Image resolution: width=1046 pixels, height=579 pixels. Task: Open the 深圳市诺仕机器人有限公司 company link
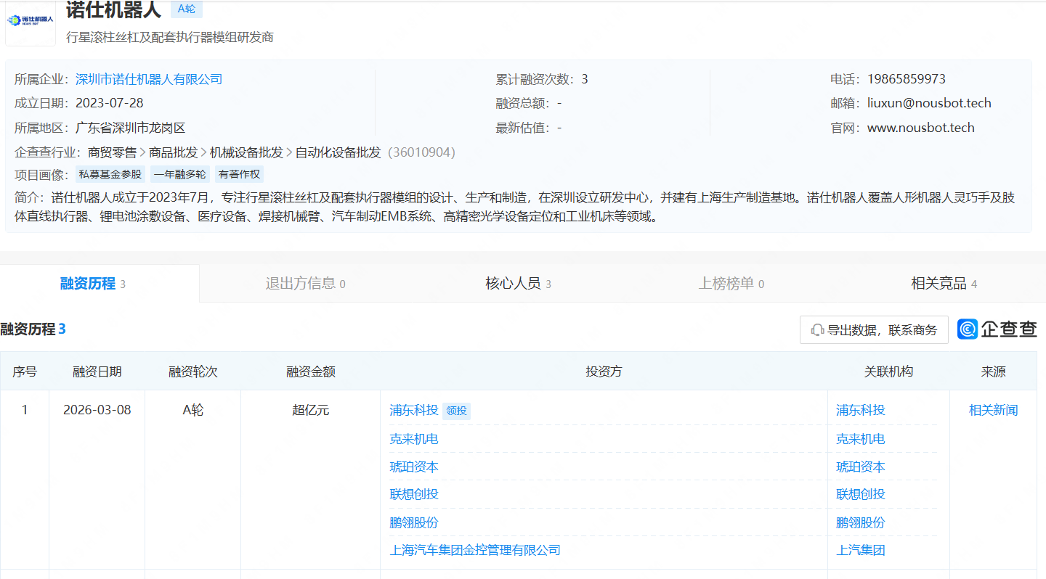149,79
